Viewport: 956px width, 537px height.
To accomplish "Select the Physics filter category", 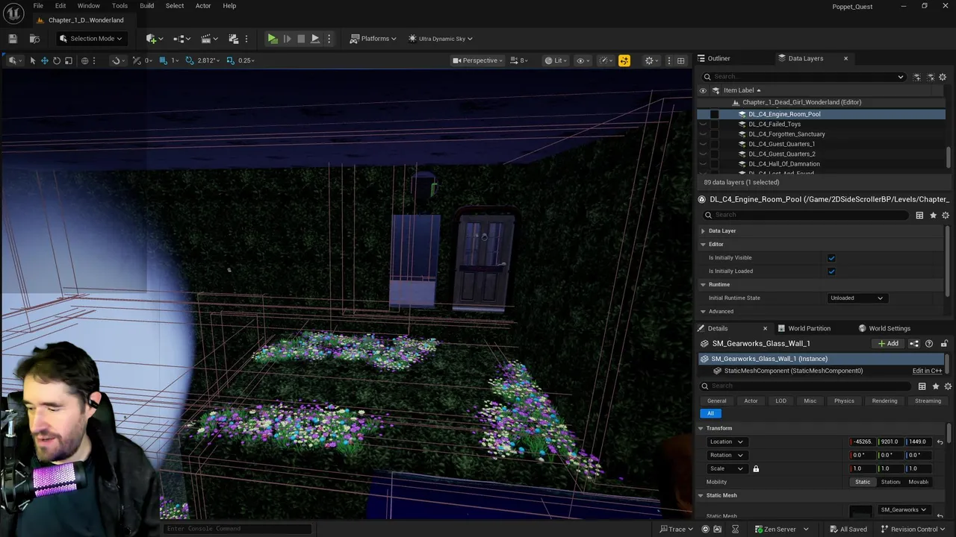I will (x=844, y=401).
